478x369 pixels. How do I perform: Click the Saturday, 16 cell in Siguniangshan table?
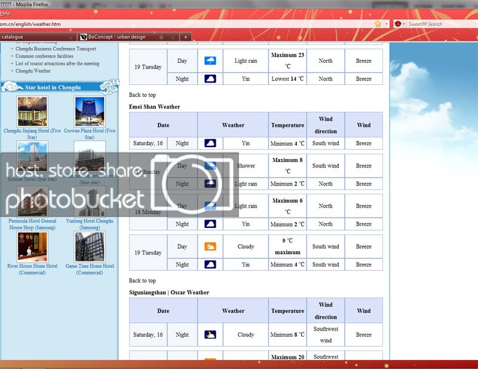pyautogui.click(x=148, y=334)
